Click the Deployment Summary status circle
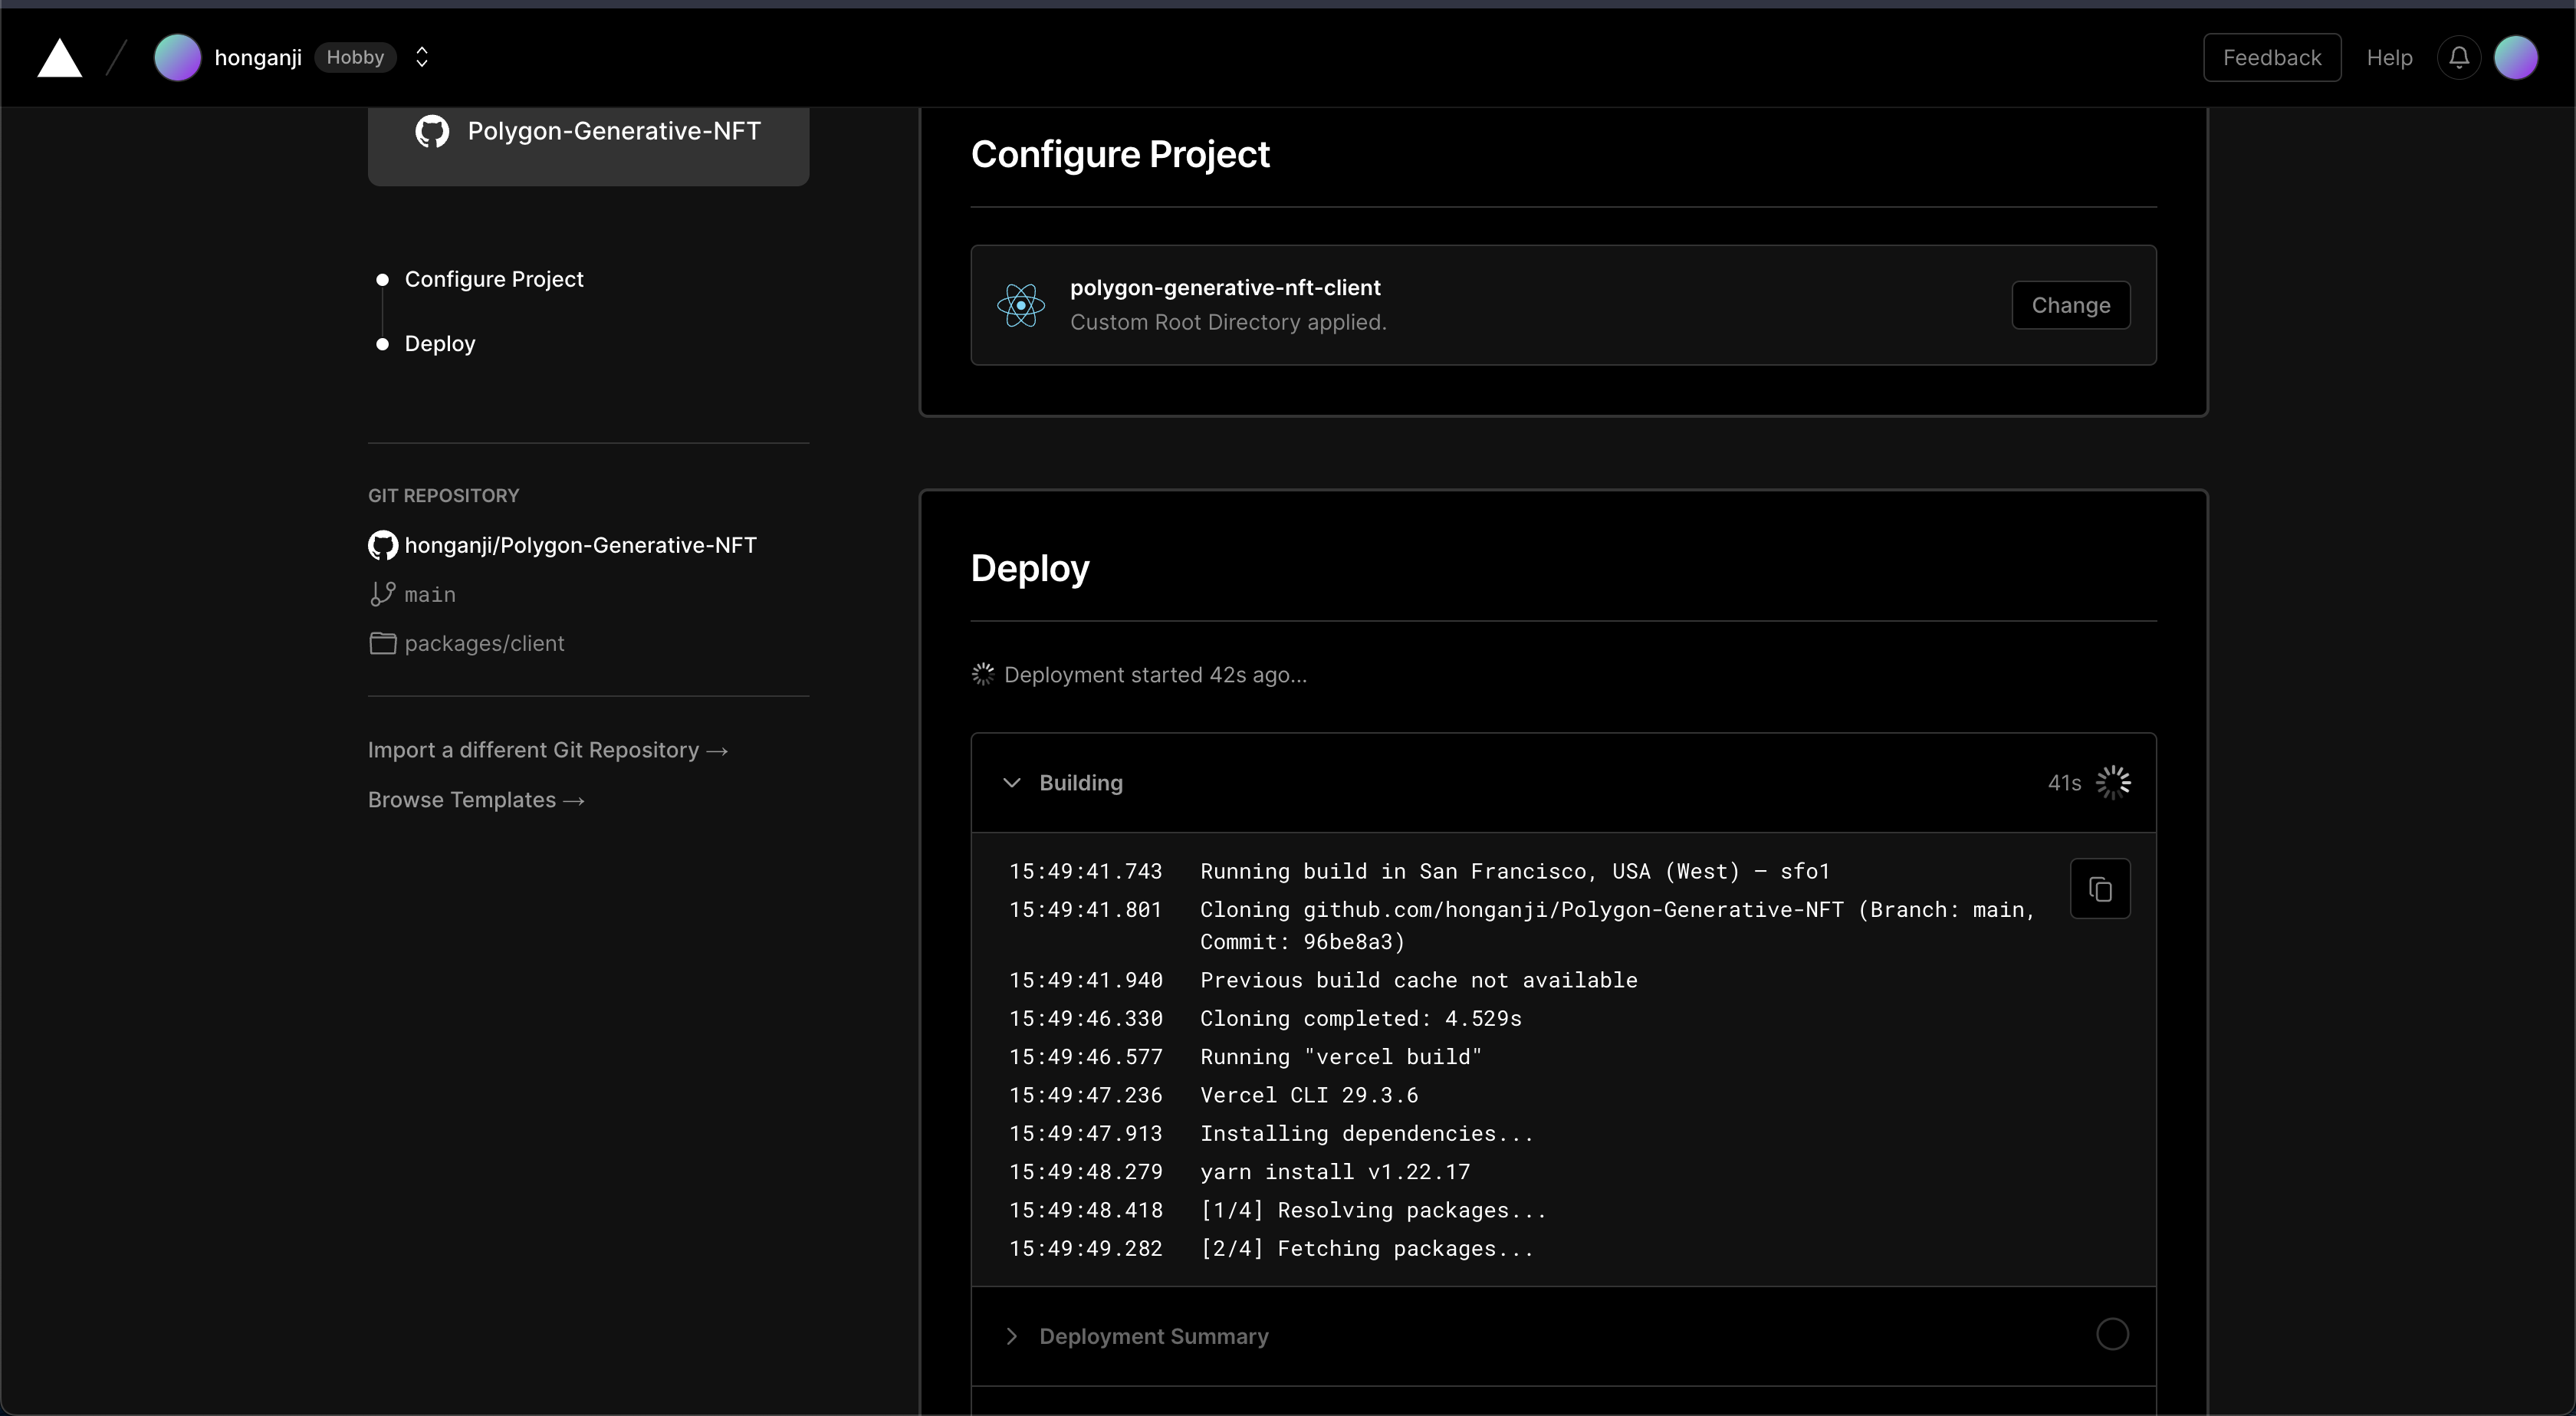This screenshot has height=1416, width=2576. 2112,1334
